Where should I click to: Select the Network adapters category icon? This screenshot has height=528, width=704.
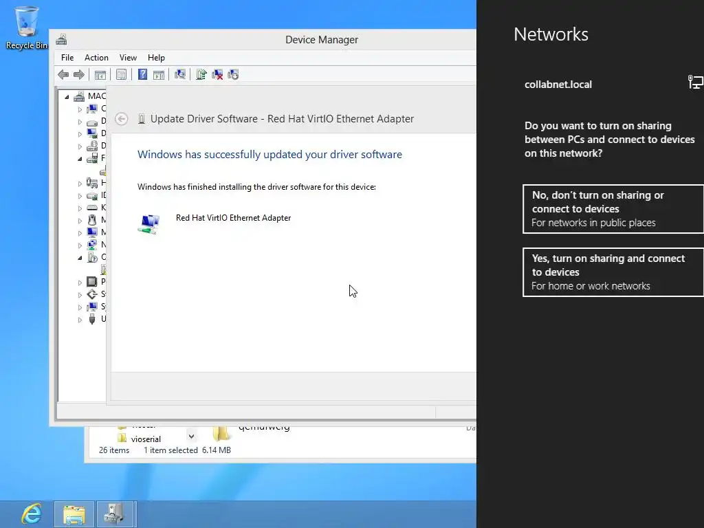tap(92, 245)
